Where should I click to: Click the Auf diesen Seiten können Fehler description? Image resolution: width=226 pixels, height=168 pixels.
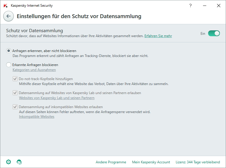85,112
